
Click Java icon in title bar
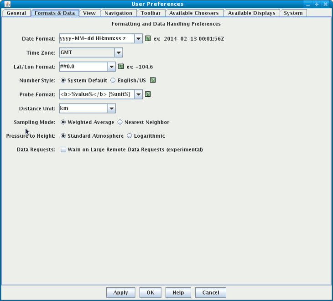[x=7, y=4]
